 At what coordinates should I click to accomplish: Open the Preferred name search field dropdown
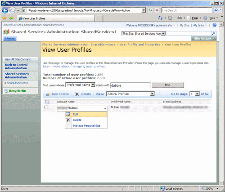click(x=93, y=85)
